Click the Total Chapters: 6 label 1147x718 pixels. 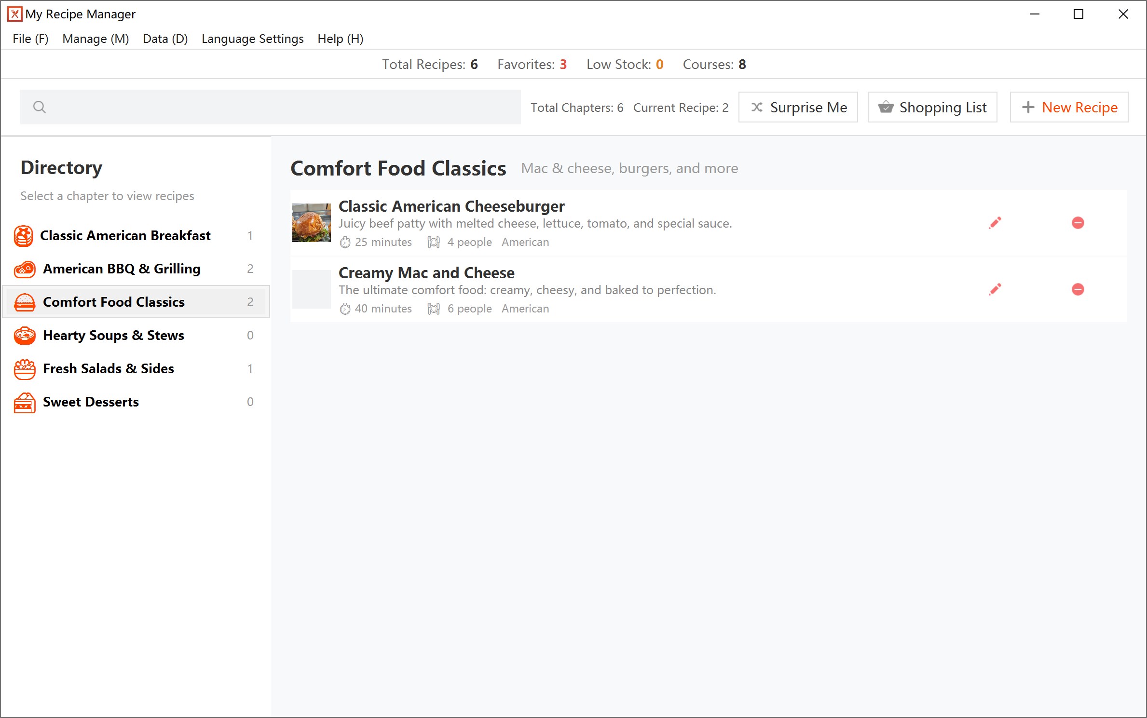coord(577,108)
